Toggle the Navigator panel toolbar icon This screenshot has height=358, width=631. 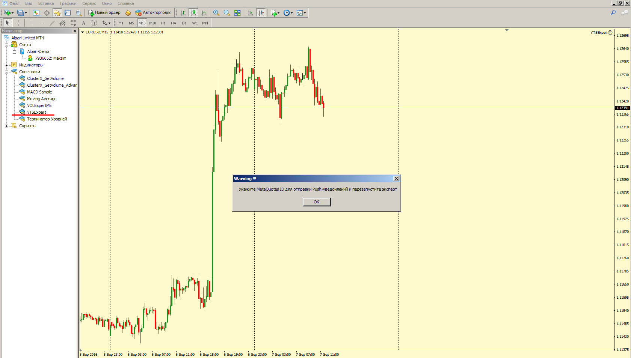pyautogui.click(x=57, y=13)
